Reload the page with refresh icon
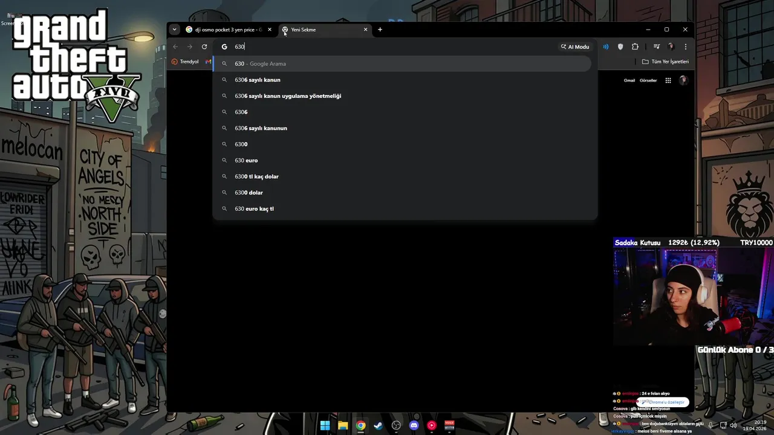Viewport: 774px width, 435px height. (204, 47)
